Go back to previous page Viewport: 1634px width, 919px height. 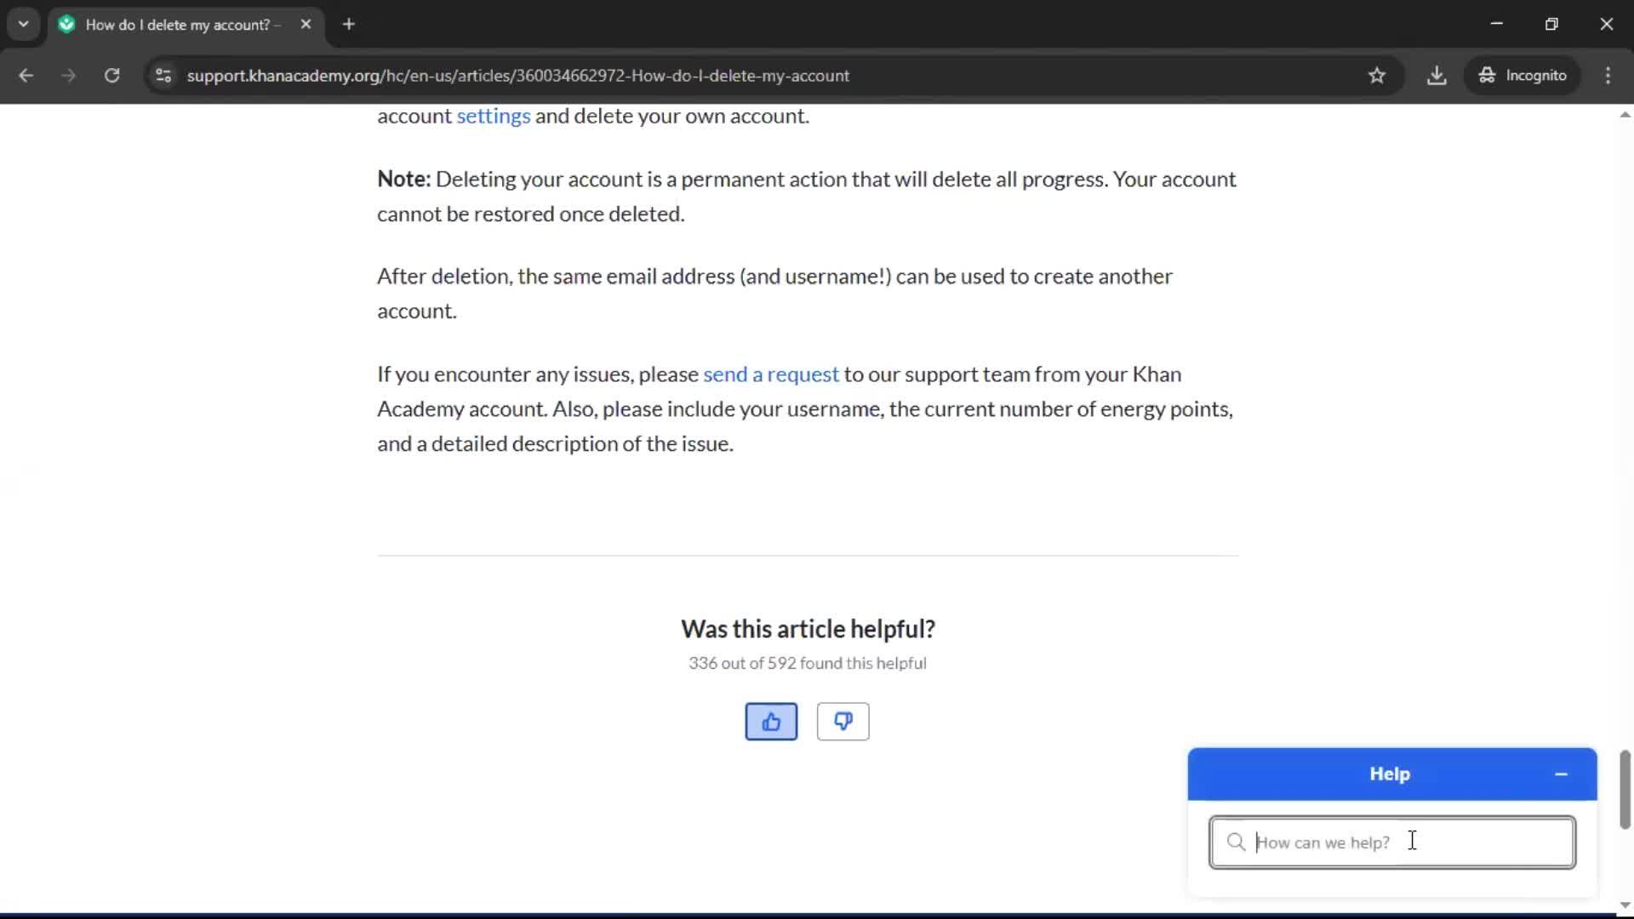click(26, 76)
